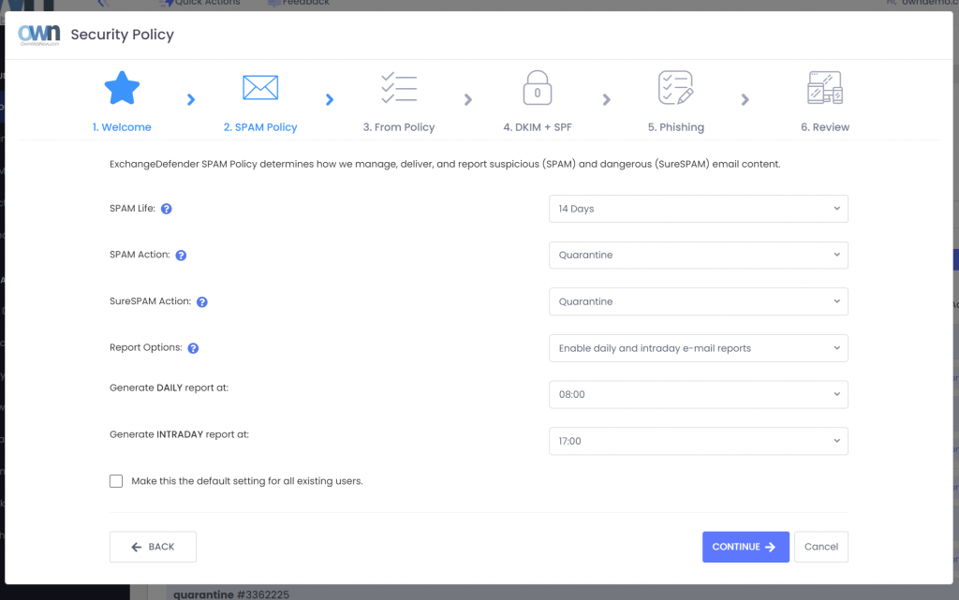Click the 'SPAM Life:' label

[132, 209]
